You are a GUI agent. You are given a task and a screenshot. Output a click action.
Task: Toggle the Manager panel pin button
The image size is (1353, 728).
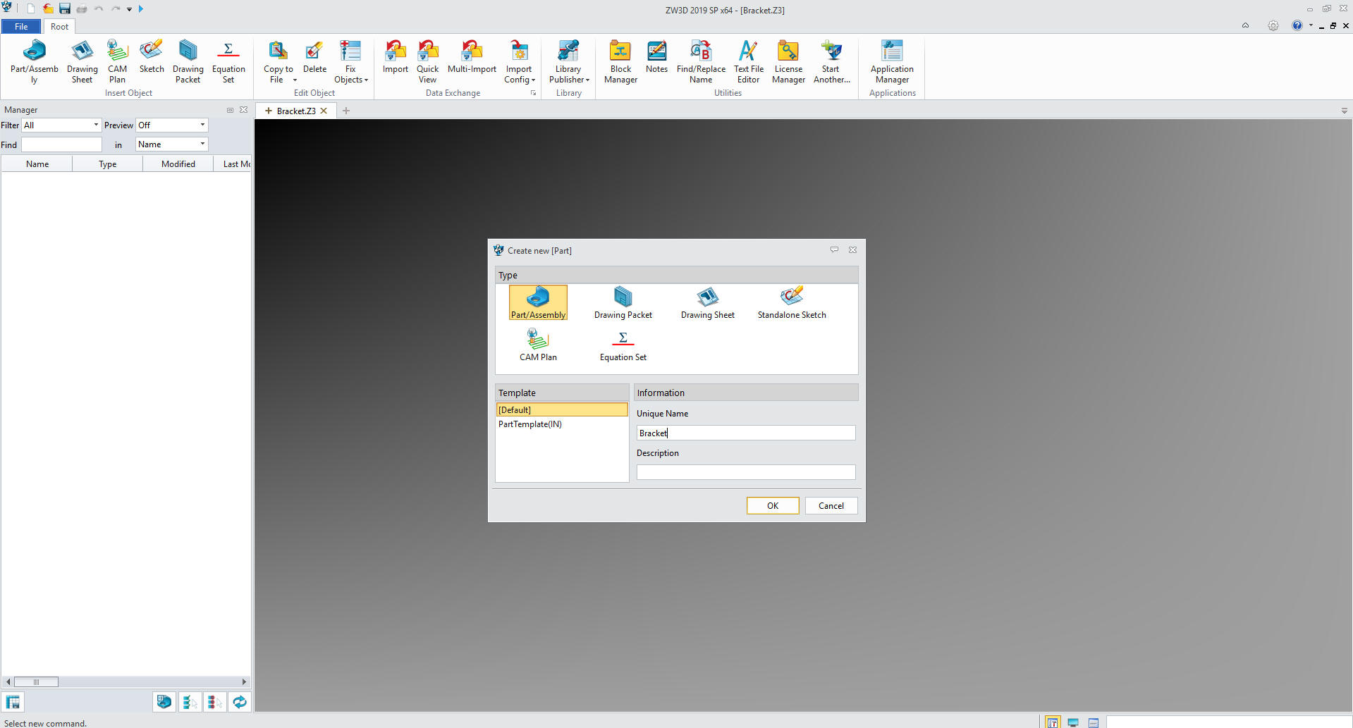point(230,110)
